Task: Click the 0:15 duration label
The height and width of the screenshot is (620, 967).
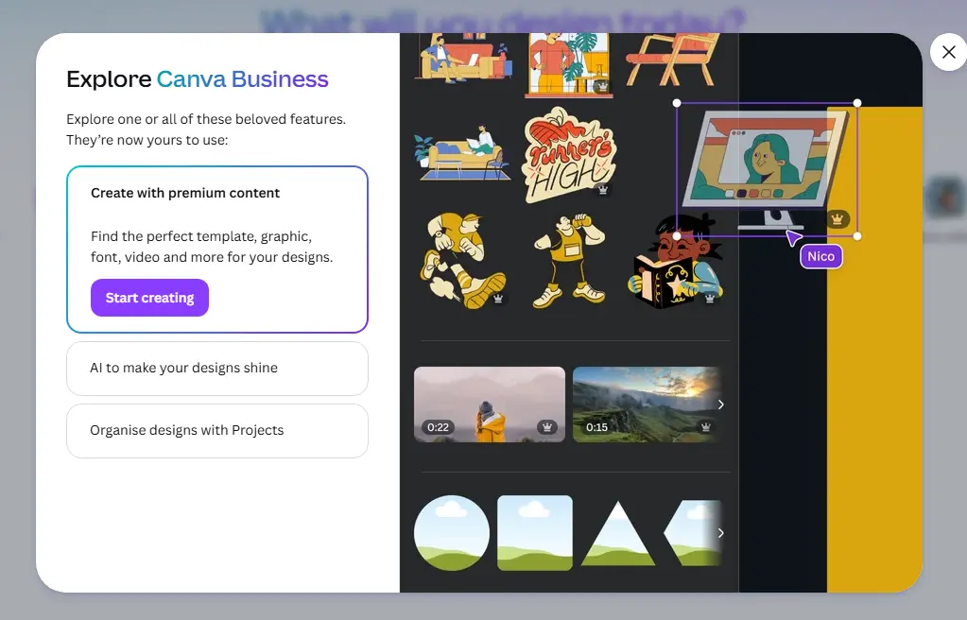Action: 596,427
